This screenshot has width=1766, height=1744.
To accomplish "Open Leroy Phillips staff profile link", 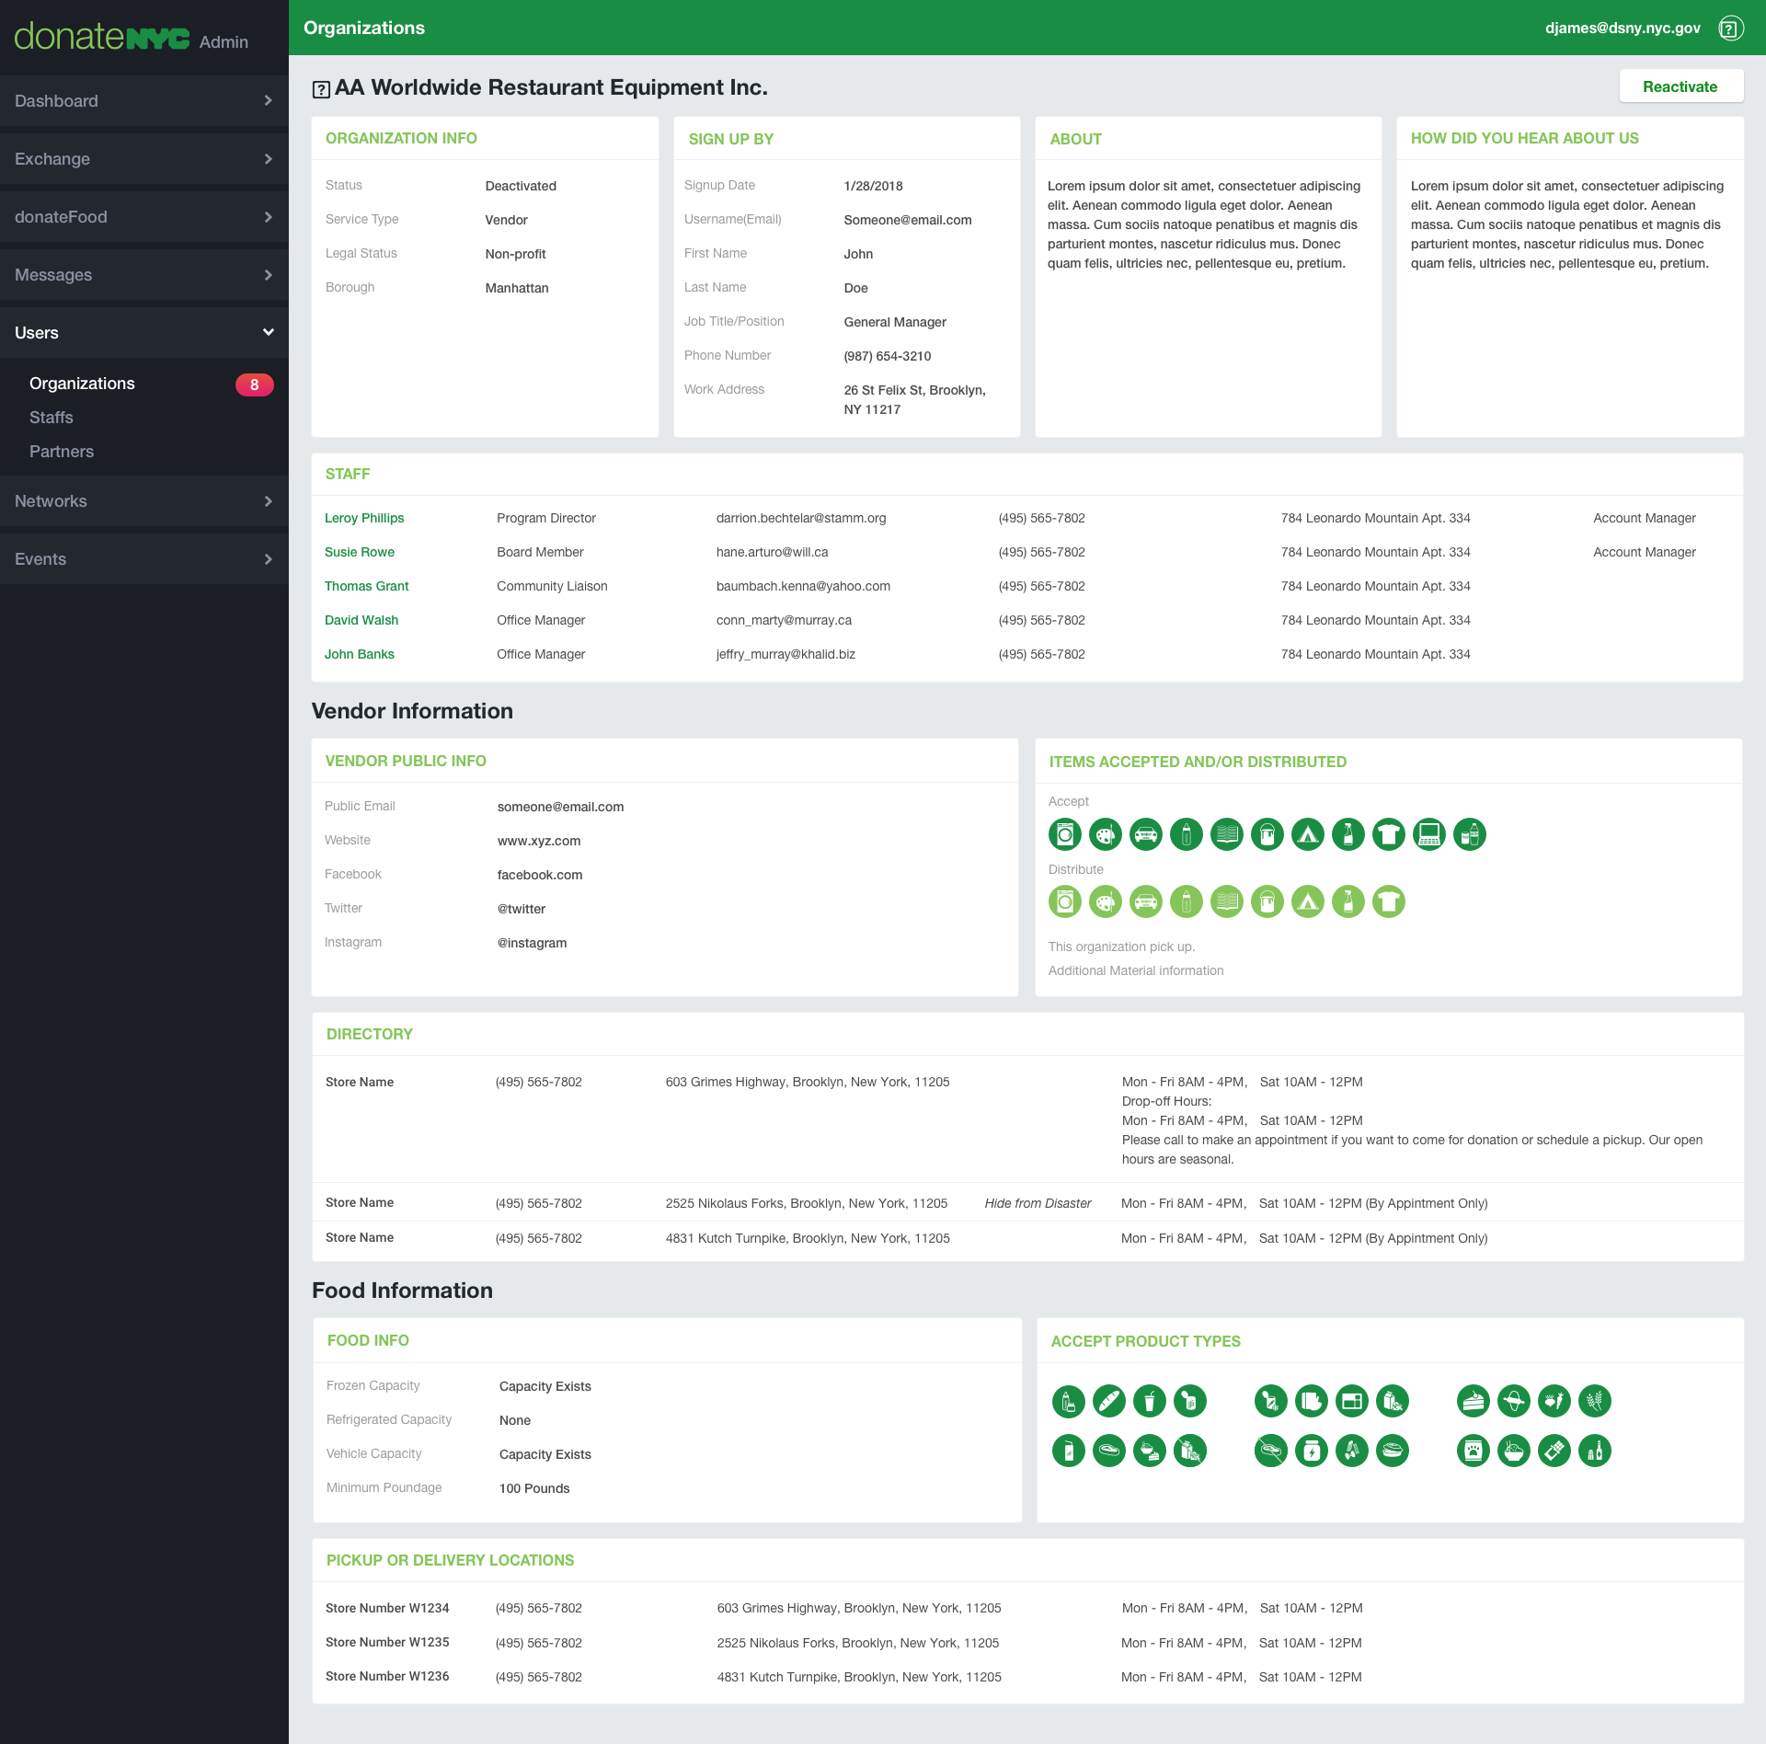I will click(364, 518).
